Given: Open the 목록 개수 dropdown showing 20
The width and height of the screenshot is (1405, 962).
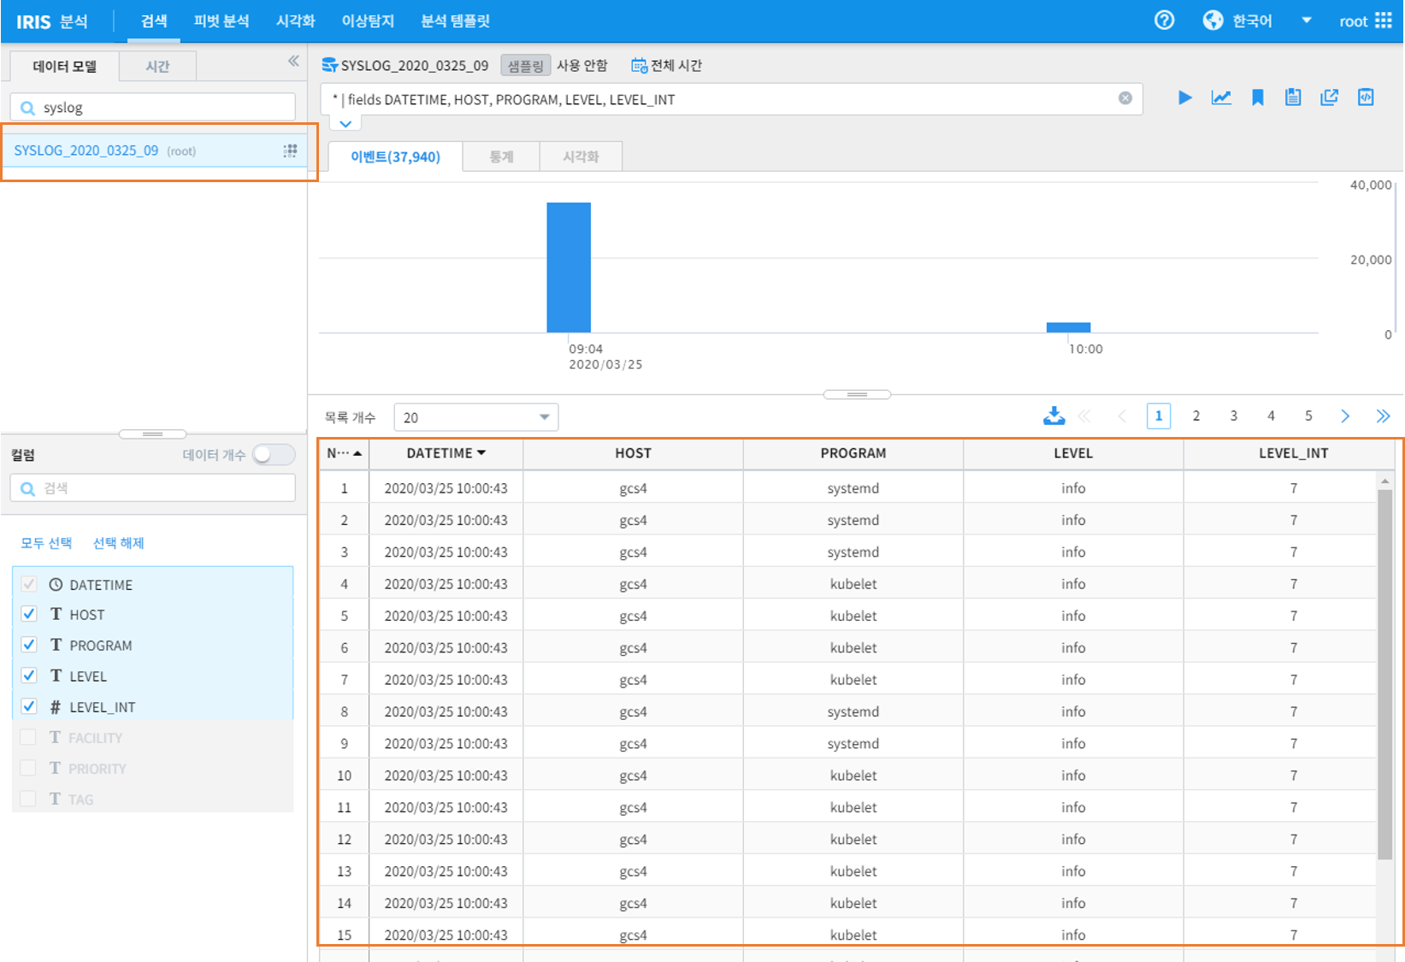Looking at the screenshot, I should (x=475, y=417).
